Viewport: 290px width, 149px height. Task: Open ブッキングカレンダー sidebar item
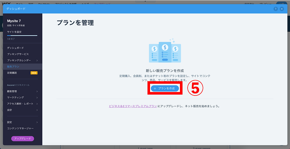pyautogui.click(x=19, y=60)
